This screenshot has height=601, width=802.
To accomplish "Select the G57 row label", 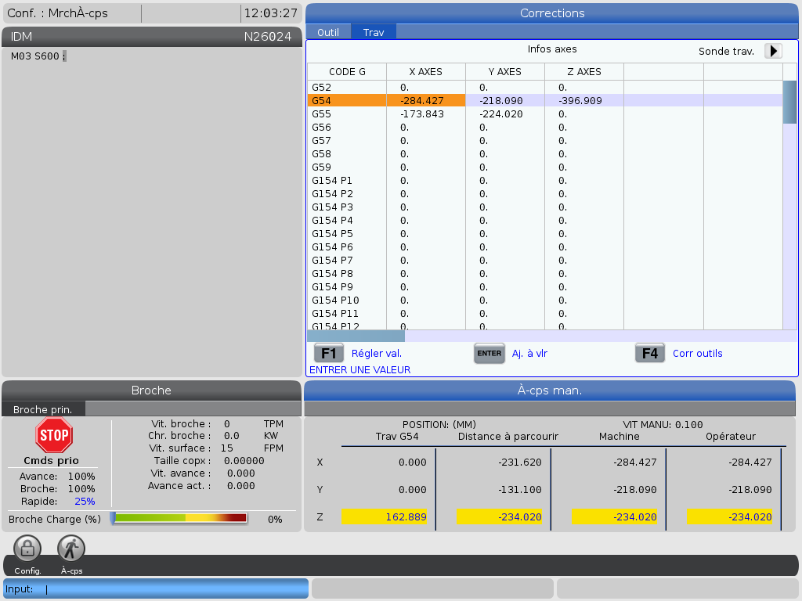I will coord(321,141).
